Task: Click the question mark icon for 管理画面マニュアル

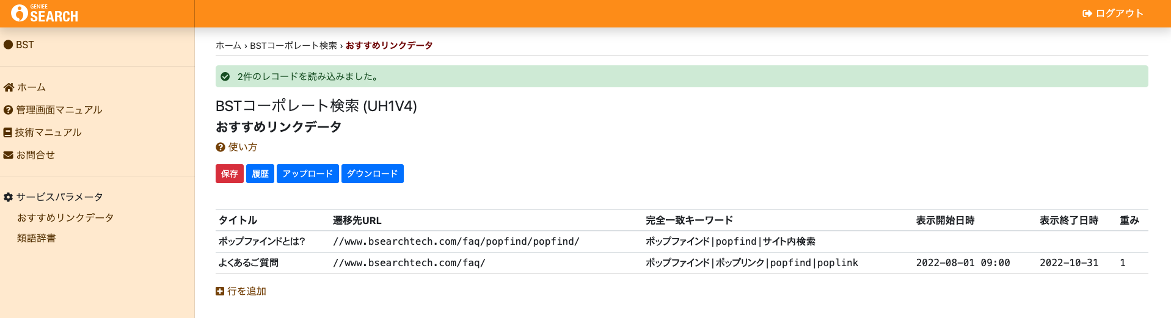Action: [8, 110]
